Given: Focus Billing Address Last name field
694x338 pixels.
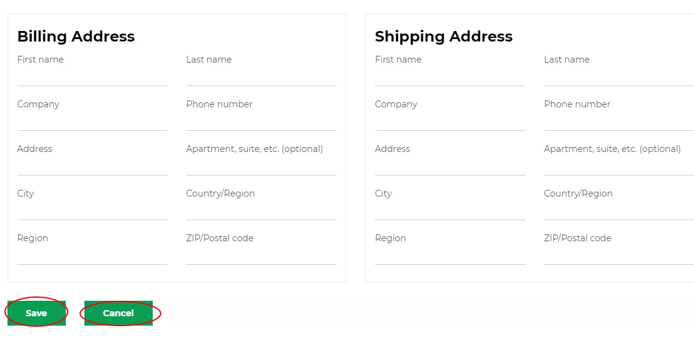Looking at the screenshot, I should [261, 77].
